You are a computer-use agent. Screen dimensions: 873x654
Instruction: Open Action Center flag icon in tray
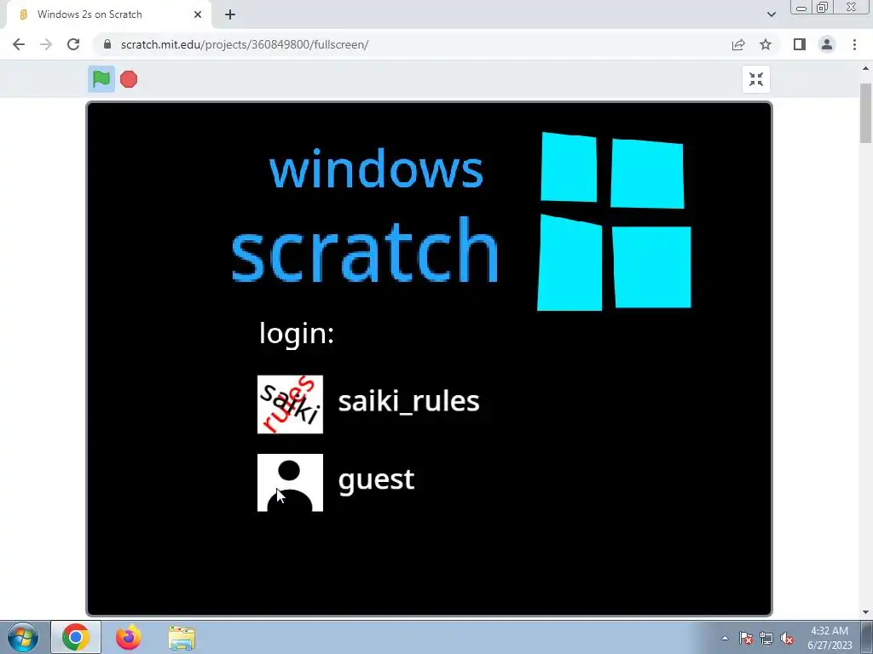coord(746,638)
